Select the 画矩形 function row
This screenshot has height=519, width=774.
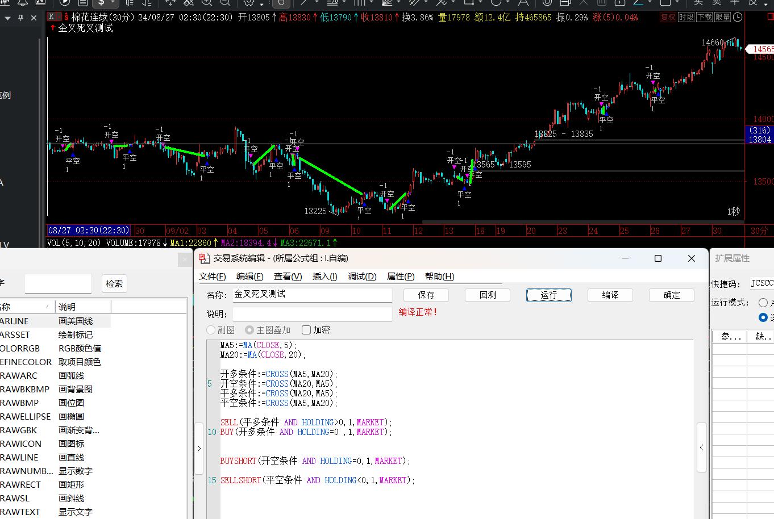(55, 485)
